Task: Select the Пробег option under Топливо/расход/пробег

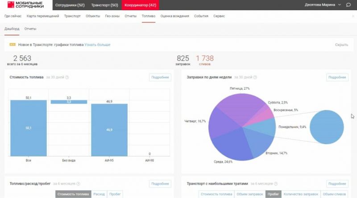Action: tap(115, 194)
